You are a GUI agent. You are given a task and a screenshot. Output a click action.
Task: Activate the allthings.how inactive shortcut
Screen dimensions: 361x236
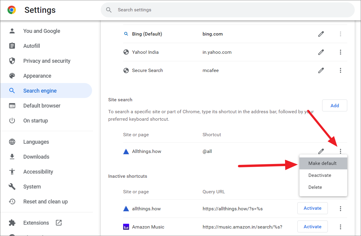coord(313,208)
